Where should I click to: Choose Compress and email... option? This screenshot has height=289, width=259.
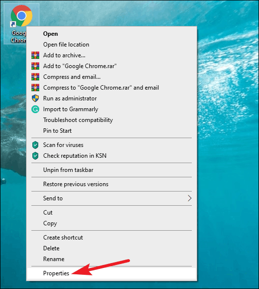point(111,77)
